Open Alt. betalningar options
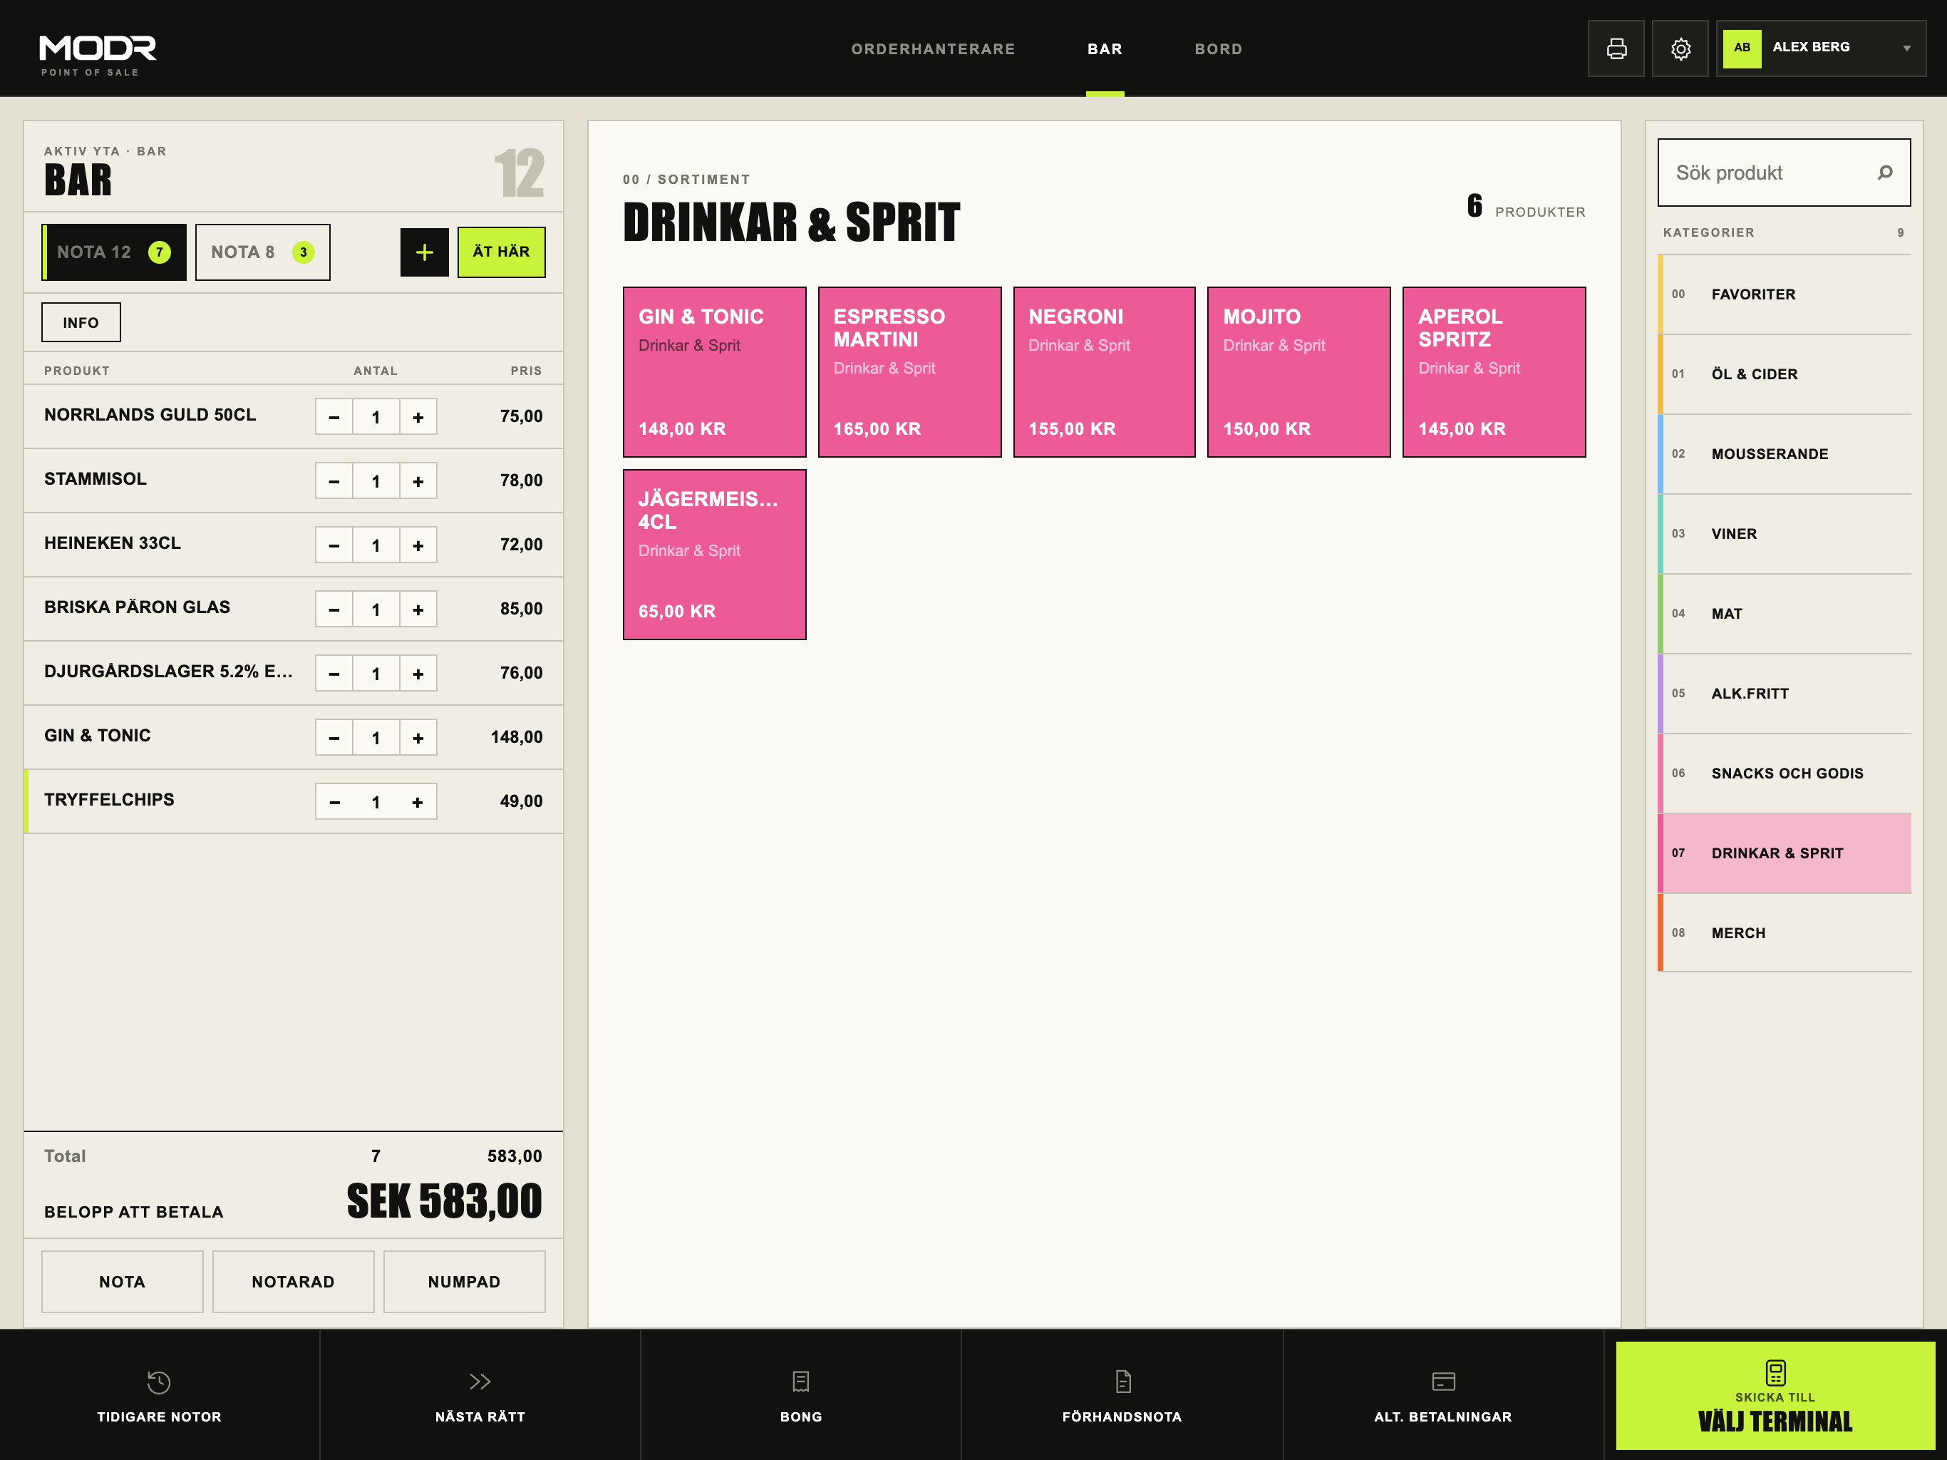Image resolution: width=1947 pixels, height=1460 pixels. (1444, 1396)
